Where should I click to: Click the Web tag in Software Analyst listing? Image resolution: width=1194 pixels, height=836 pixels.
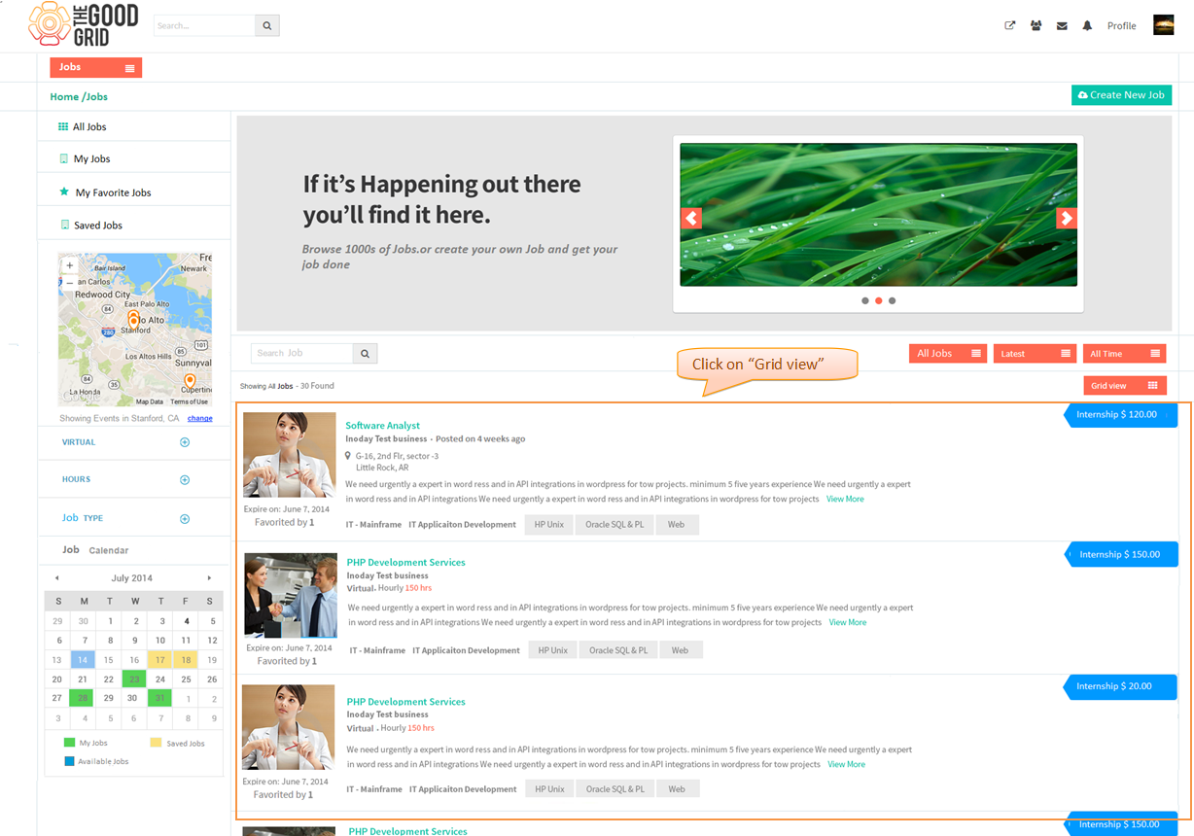pyautogui.click(x=677, y=525)
